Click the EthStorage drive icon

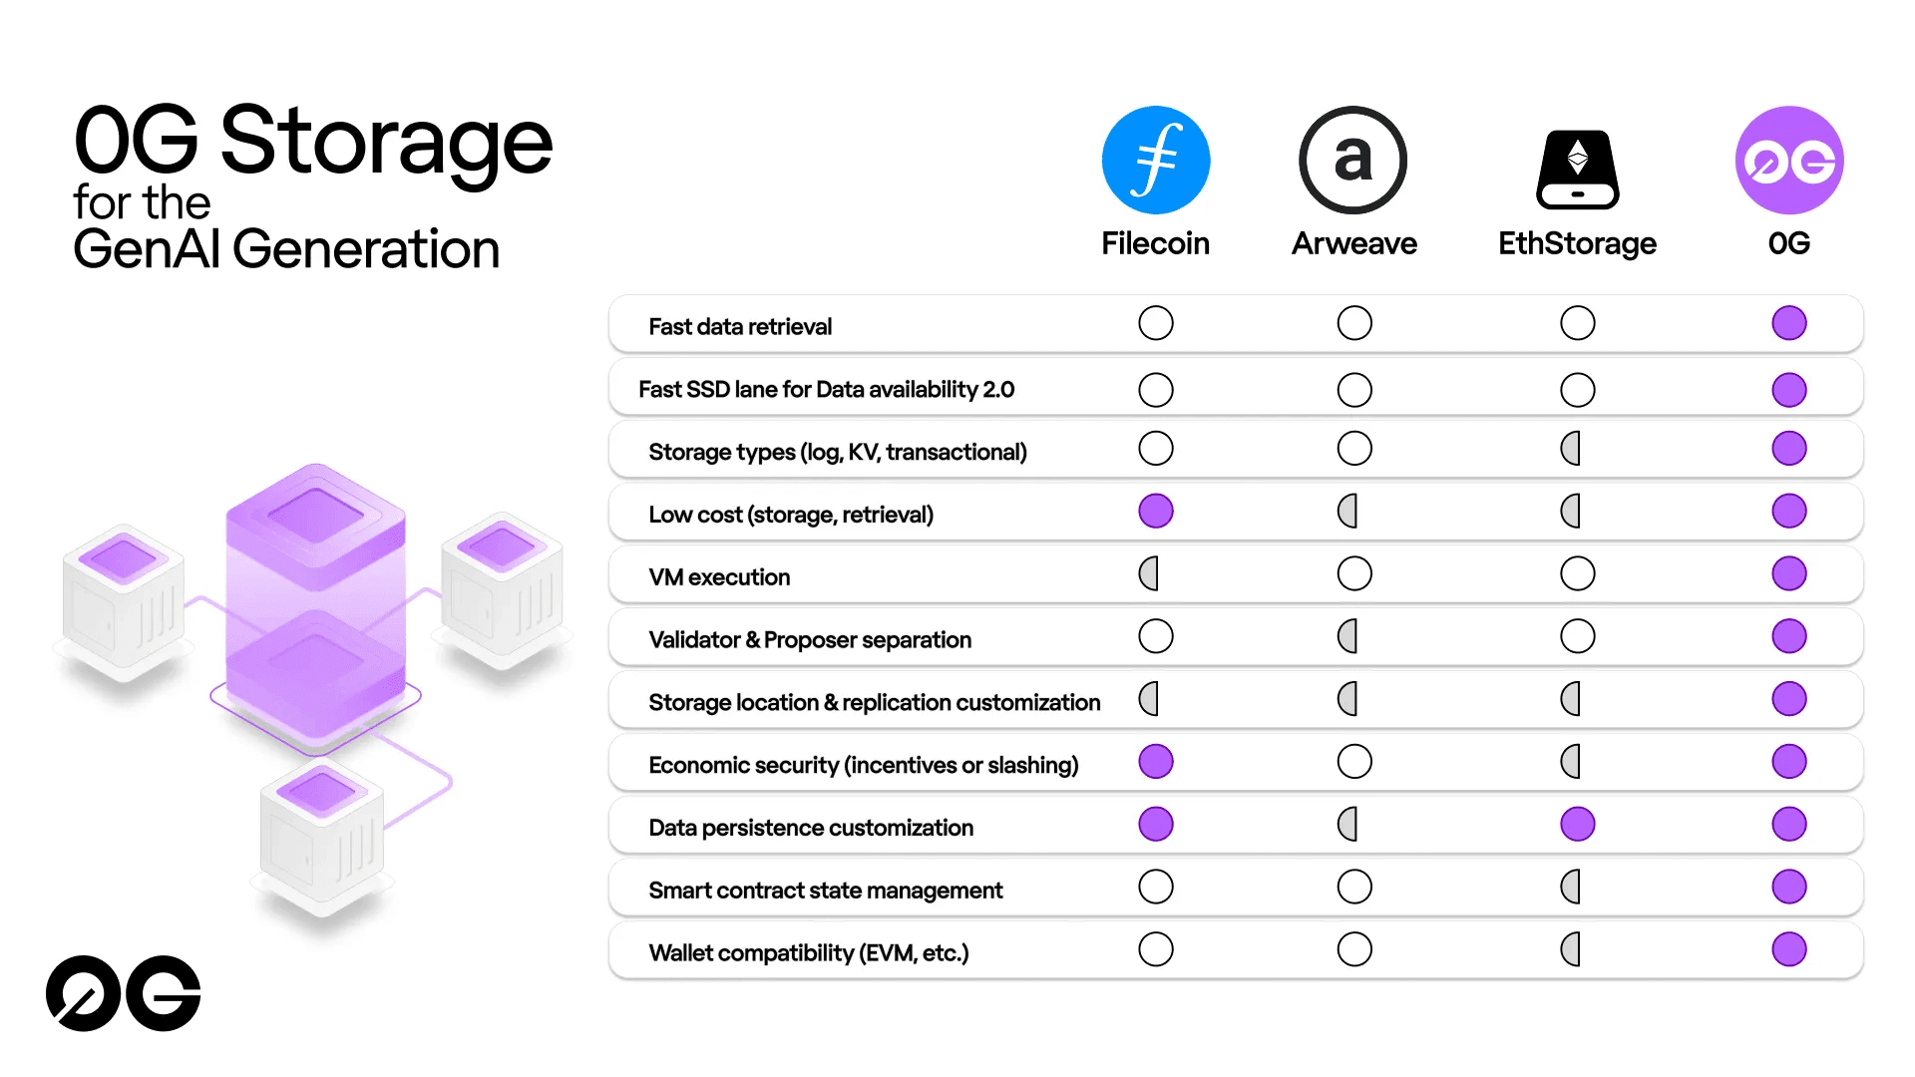[x=1577, y=169]
